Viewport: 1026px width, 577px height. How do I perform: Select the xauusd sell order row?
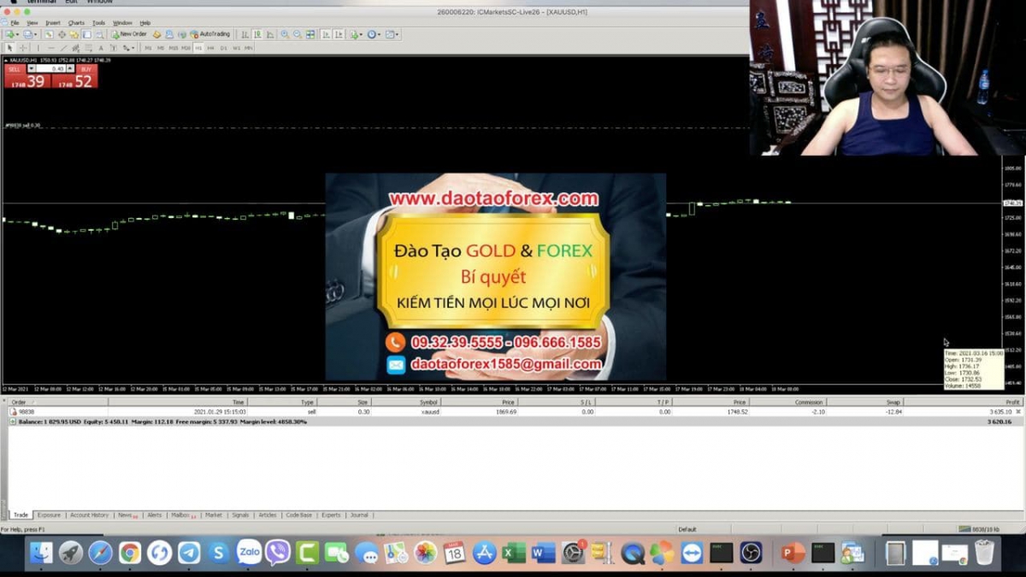click(x=516, y=411)
